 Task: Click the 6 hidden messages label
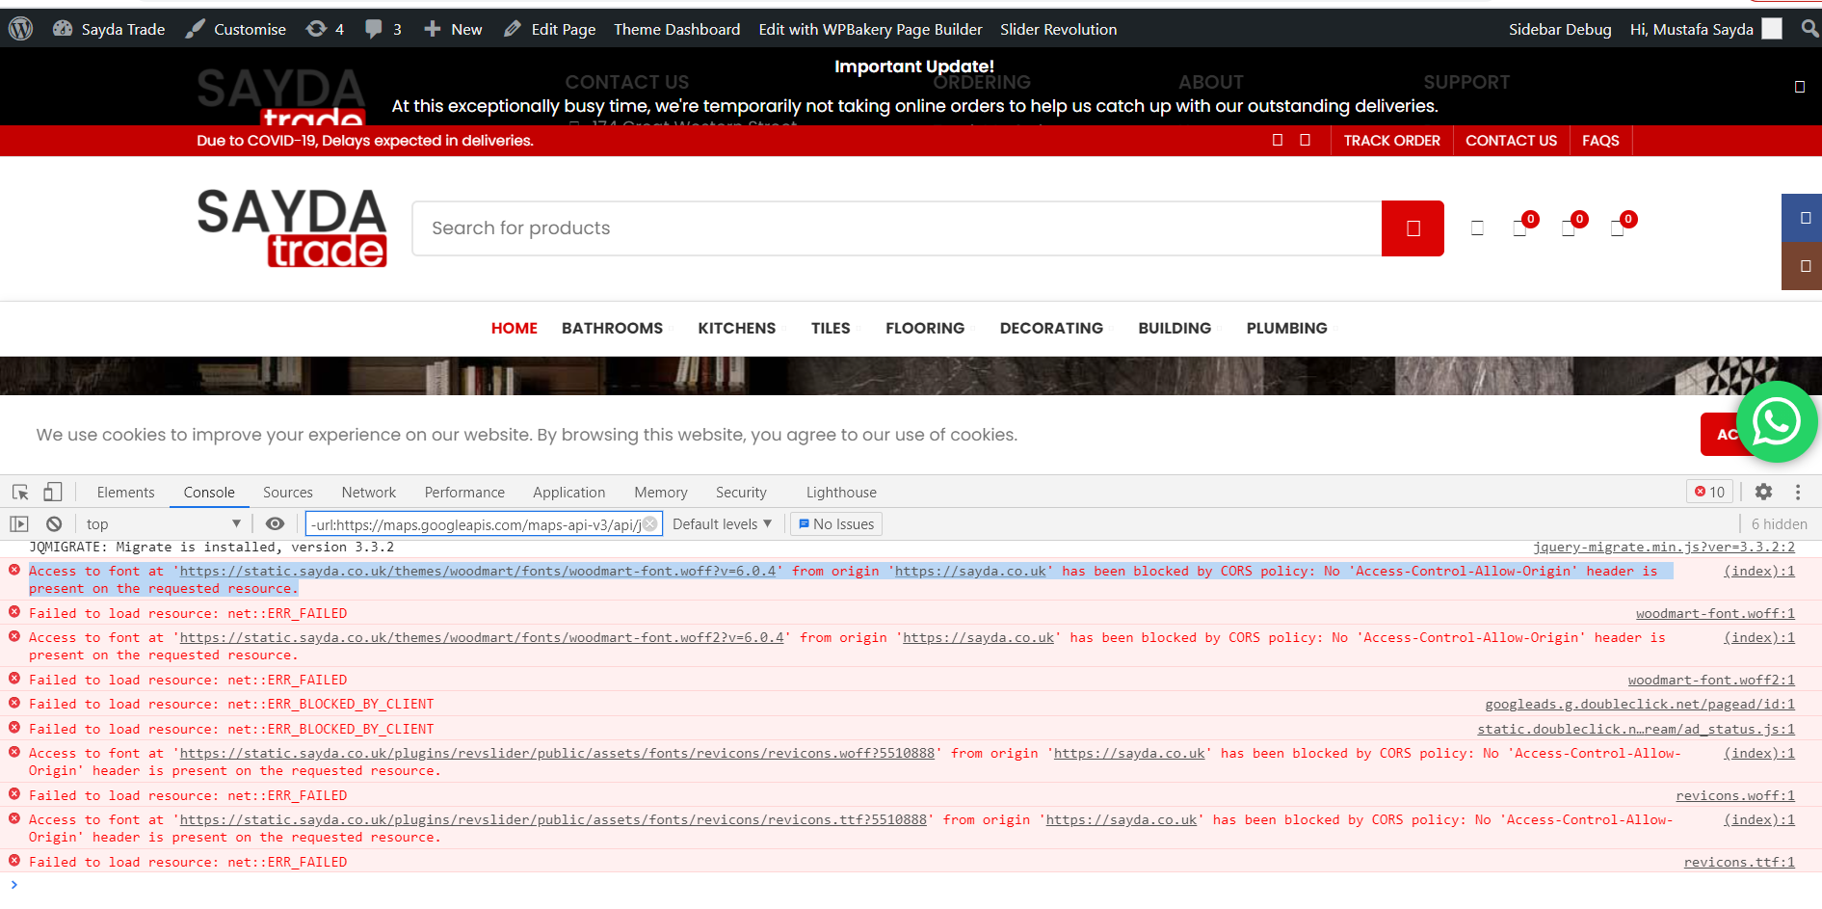point(1779,524)
